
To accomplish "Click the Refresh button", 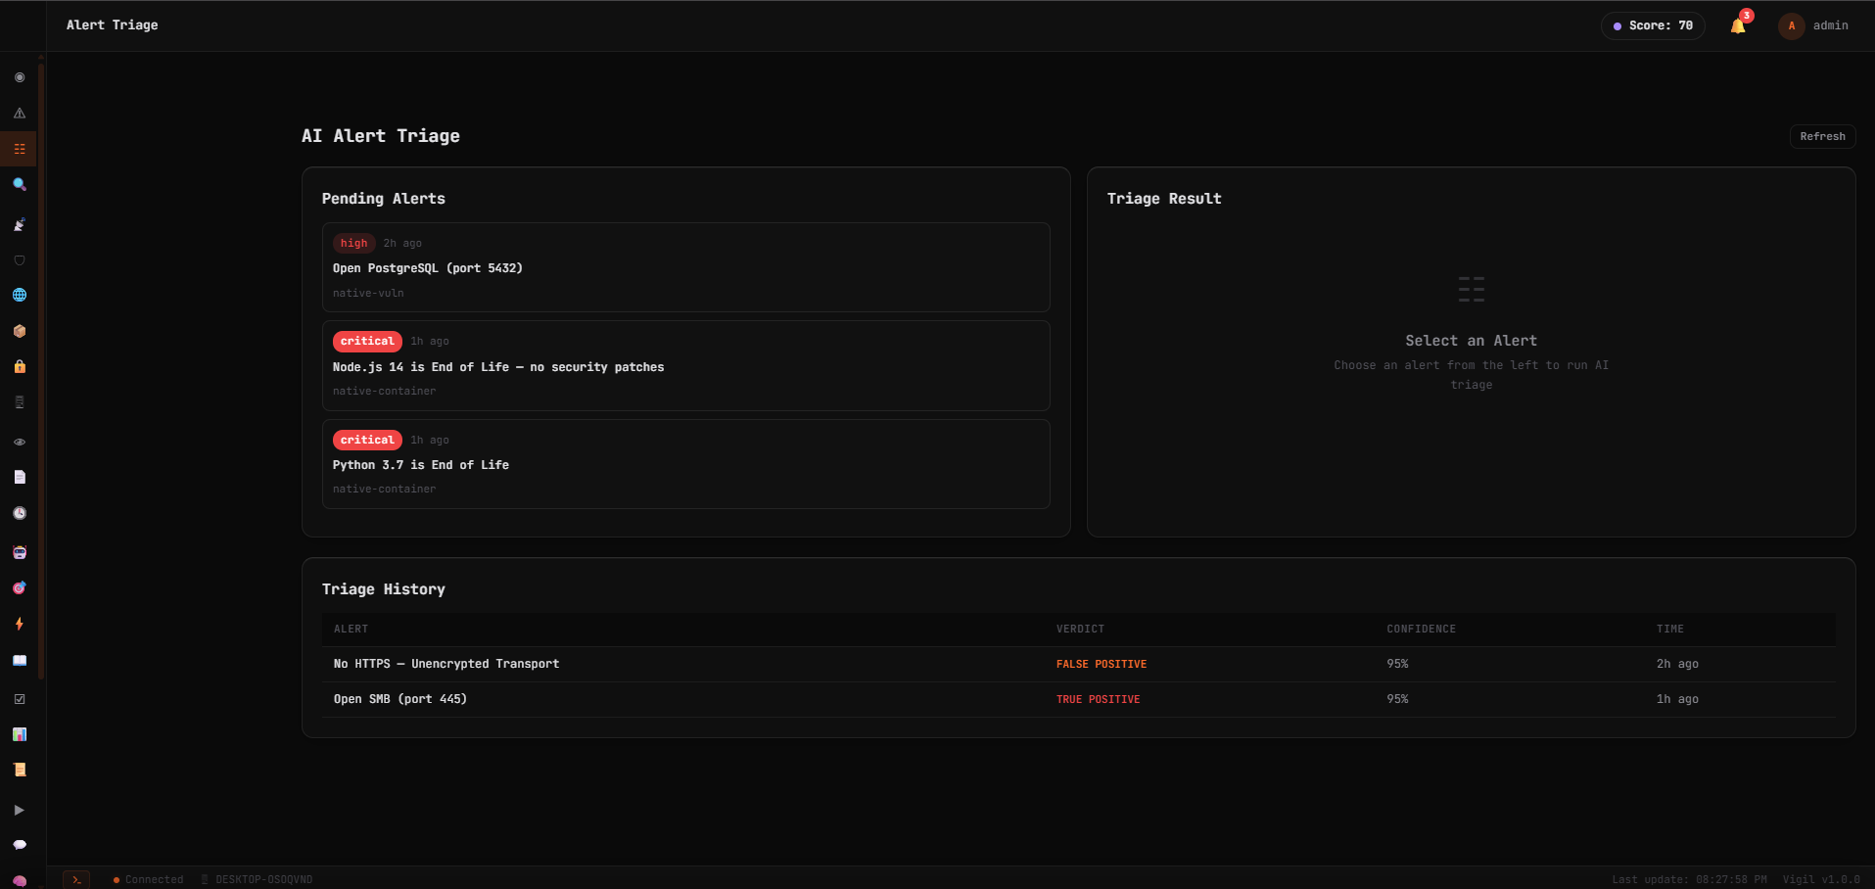I will click(1822, 136).
